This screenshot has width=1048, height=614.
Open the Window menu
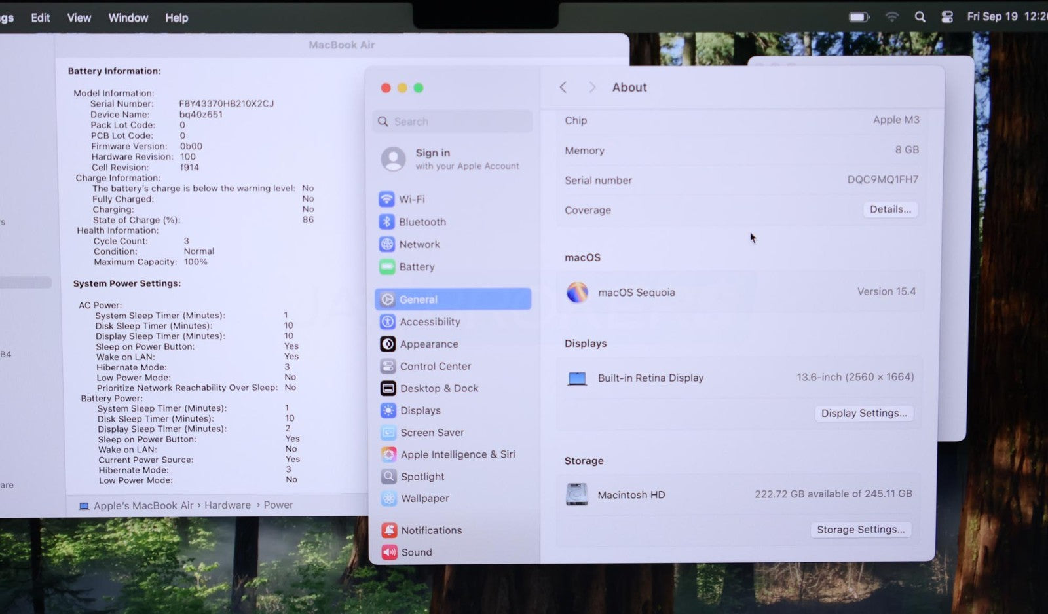[x=128, y=18]
